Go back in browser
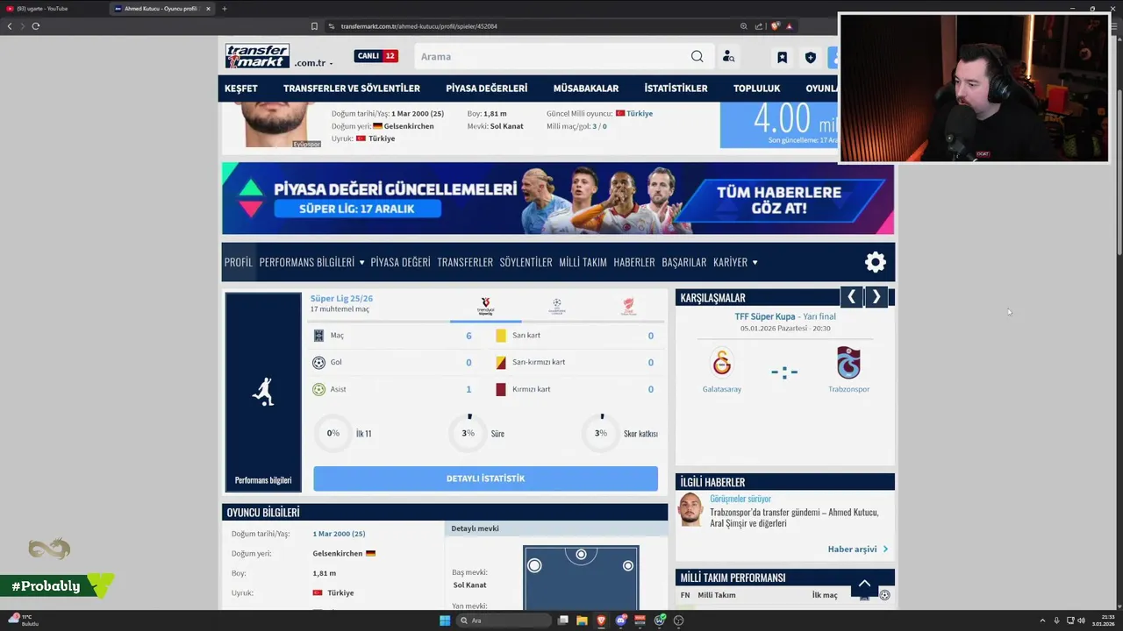Viewport: 1123px width, 631px height. [10, 26]
